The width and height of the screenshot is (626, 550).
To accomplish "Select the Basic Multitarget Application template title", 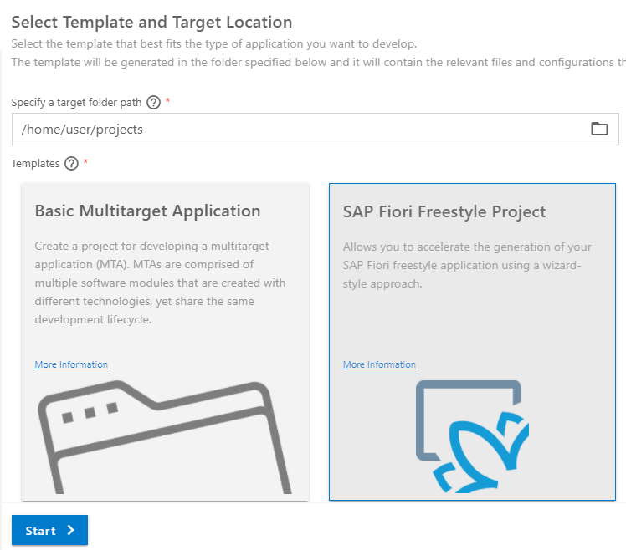I will click(x=148, y=211).
